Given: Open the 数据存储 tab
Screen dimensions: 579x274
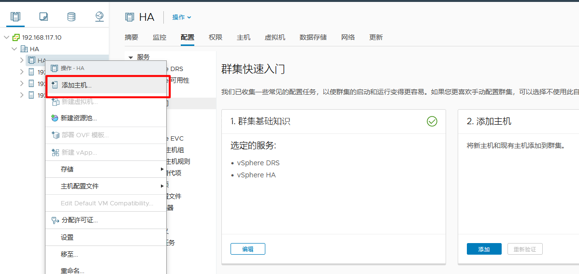Looking at the screenshot, I should [313, 37].
